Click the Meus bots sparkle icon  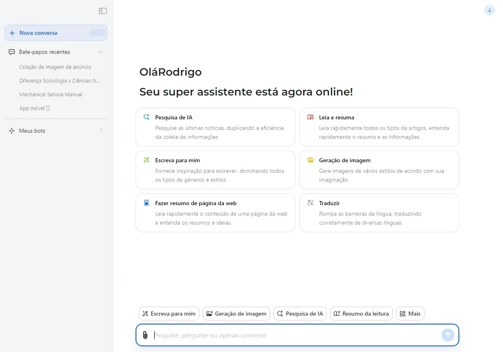(12, 131)
